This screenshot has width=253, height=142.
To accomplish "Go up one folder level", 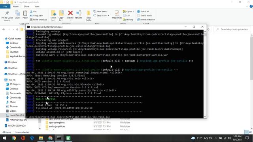I will coord(17,29).
